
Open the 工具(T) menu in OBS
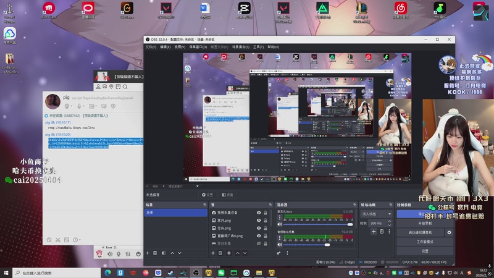(x=258, y=47)
